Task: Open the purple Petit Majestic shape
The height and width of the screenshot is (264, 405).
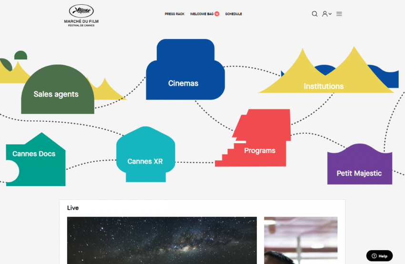Action: click(360, 165)
